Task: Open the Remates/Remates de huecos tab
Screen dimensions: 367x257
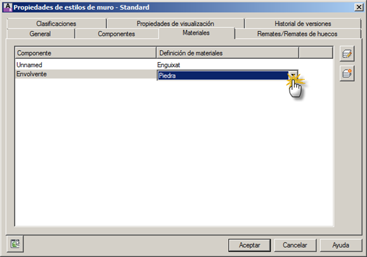Action: (x=297, y=34)
